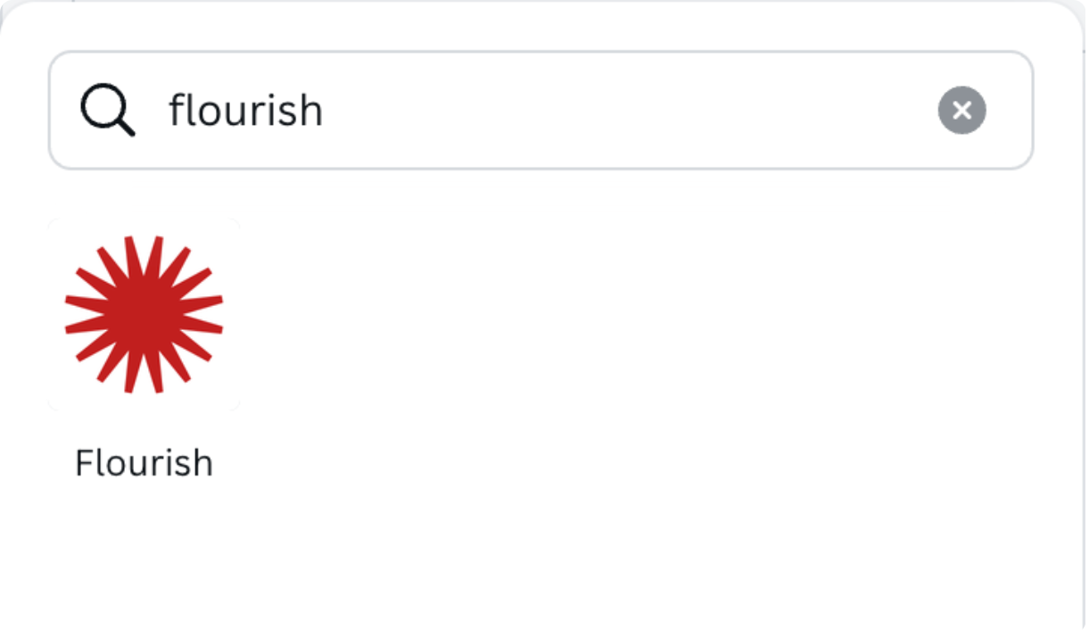Remove the "flourish" query using X button
This screenshot has width=1089, height=636.
(x=961, y=111)
